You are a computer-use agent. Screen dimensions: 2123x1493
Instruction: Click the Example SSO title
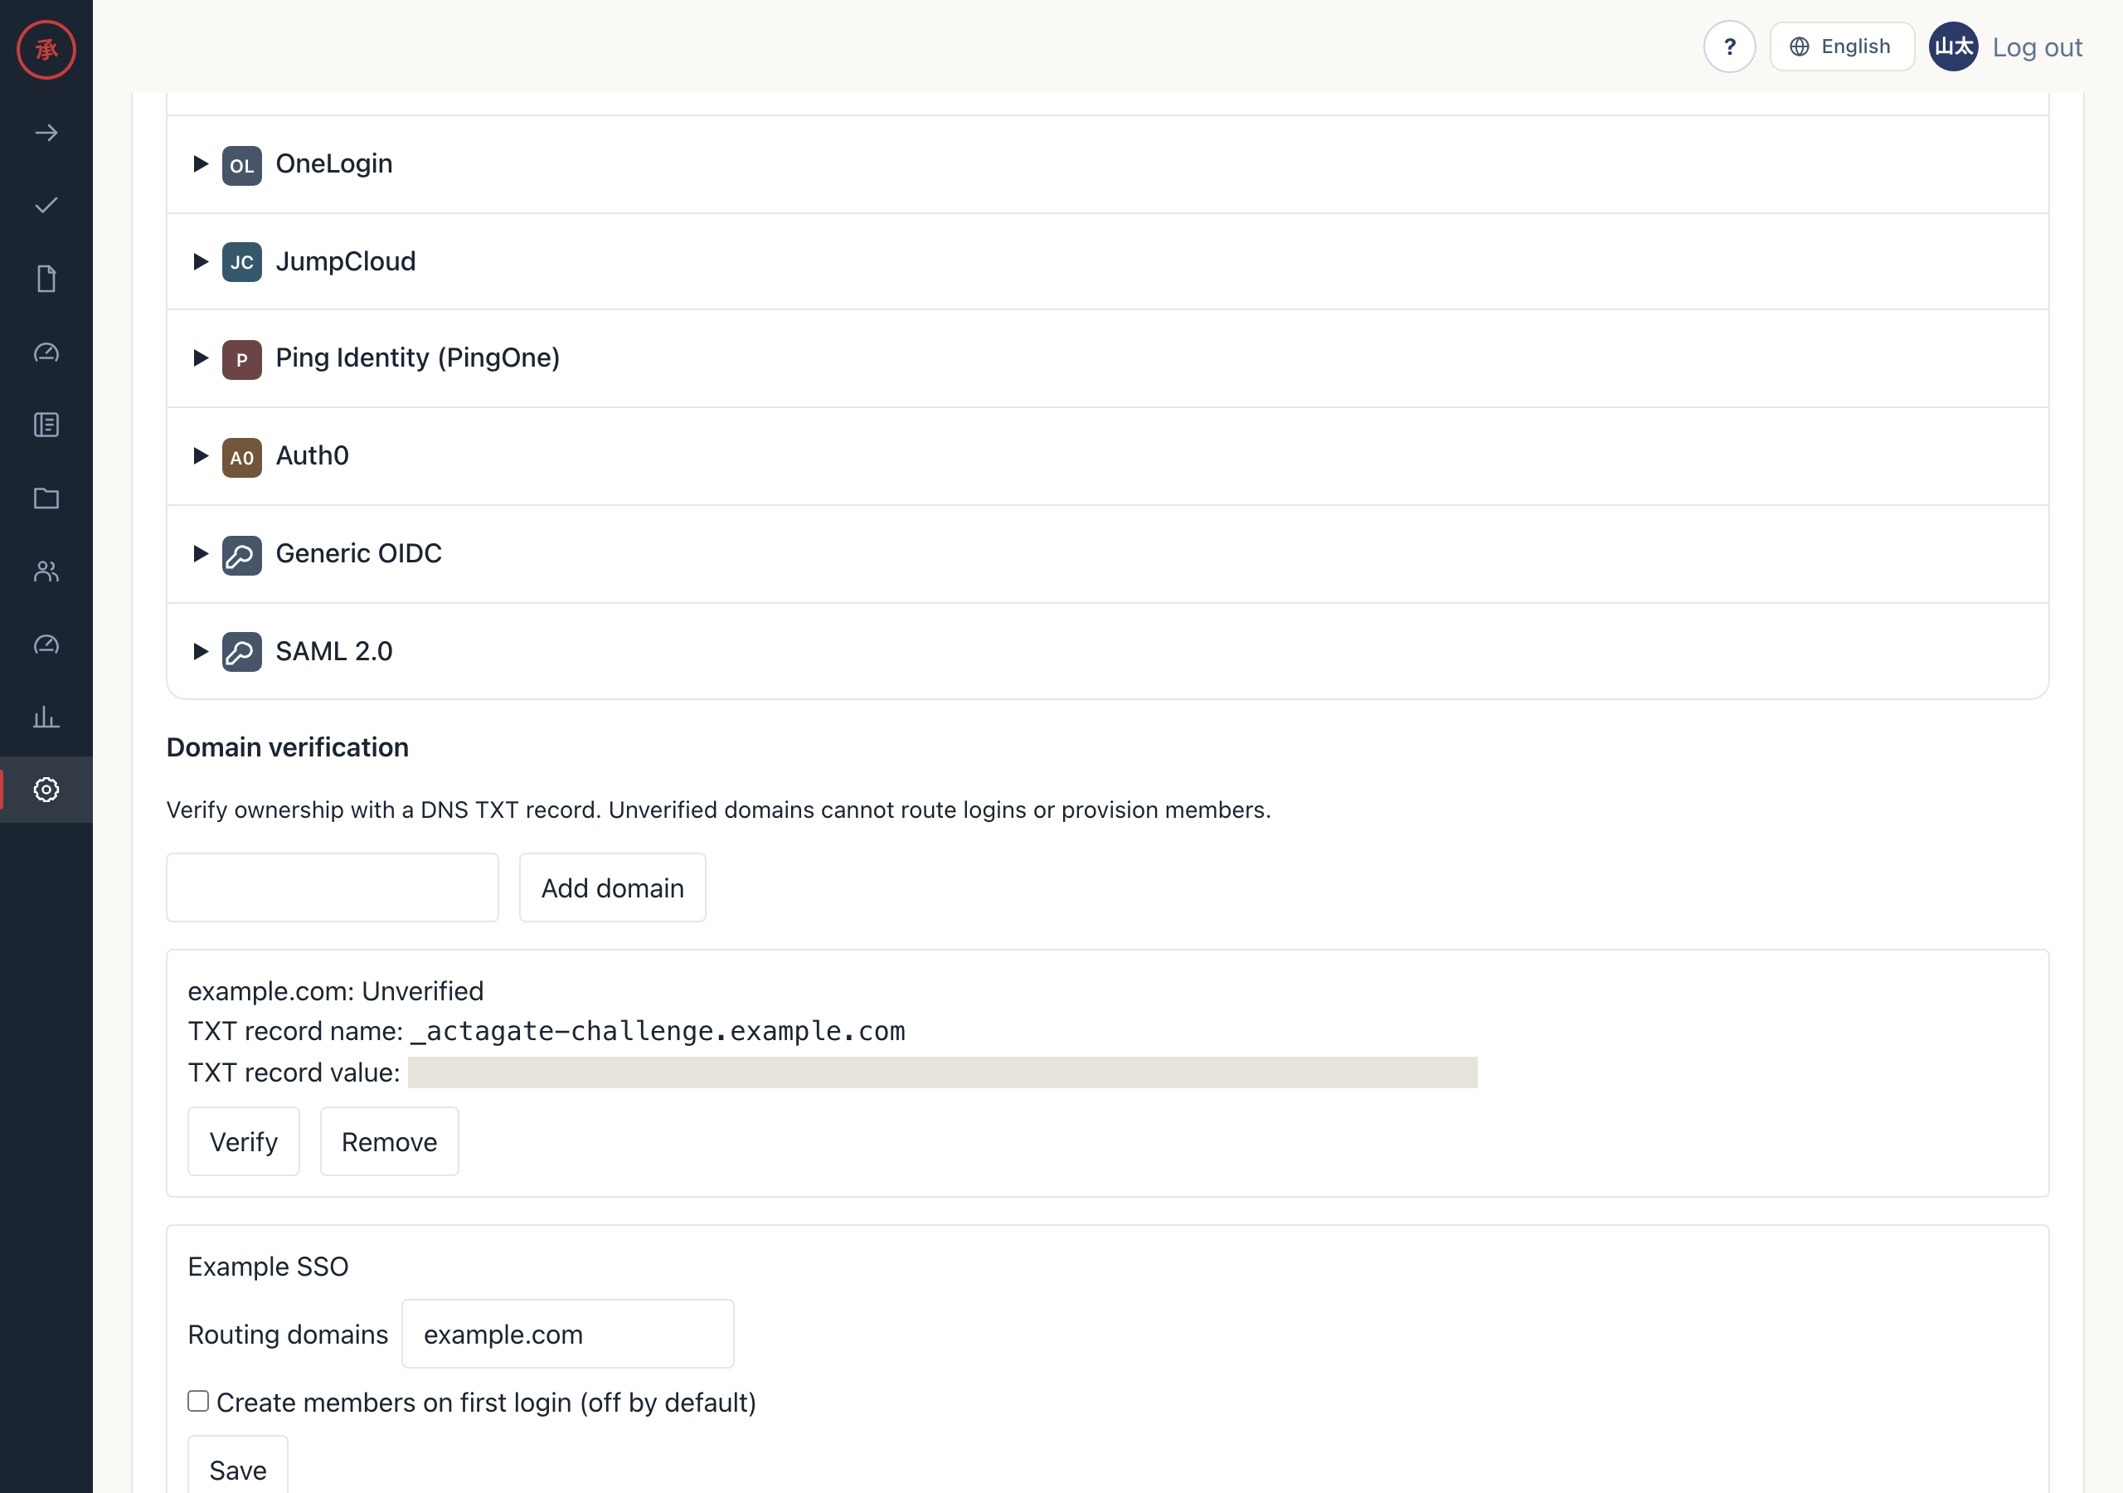[268, 1267]
